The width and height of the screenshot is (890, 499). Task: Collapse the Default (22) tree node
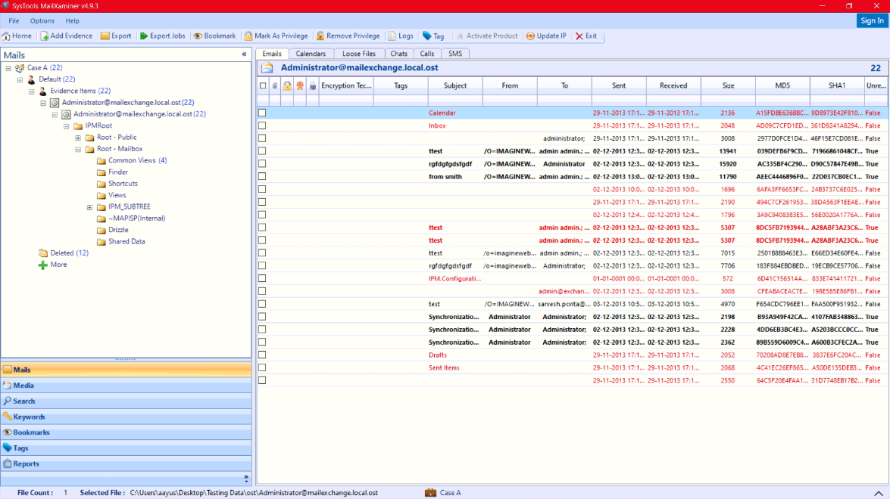tap(20, 80)
